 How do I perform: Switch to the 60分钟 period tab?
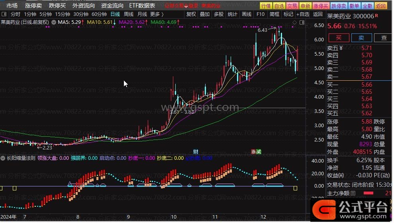(x=99, y=14)
